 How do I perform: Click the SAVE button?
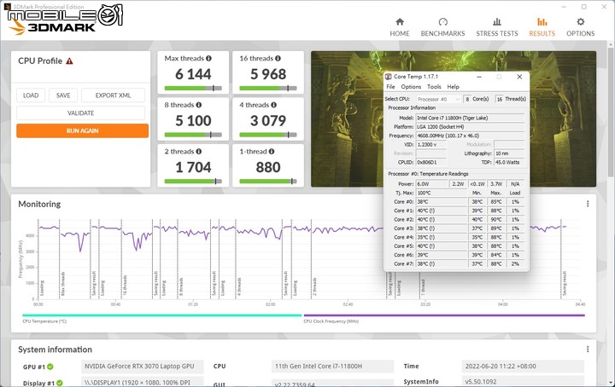coord(63,95)
